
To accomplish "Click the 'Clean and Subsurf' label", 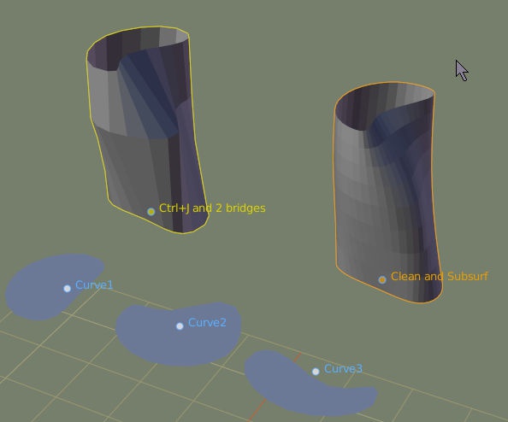I will (x=440, y=276).
